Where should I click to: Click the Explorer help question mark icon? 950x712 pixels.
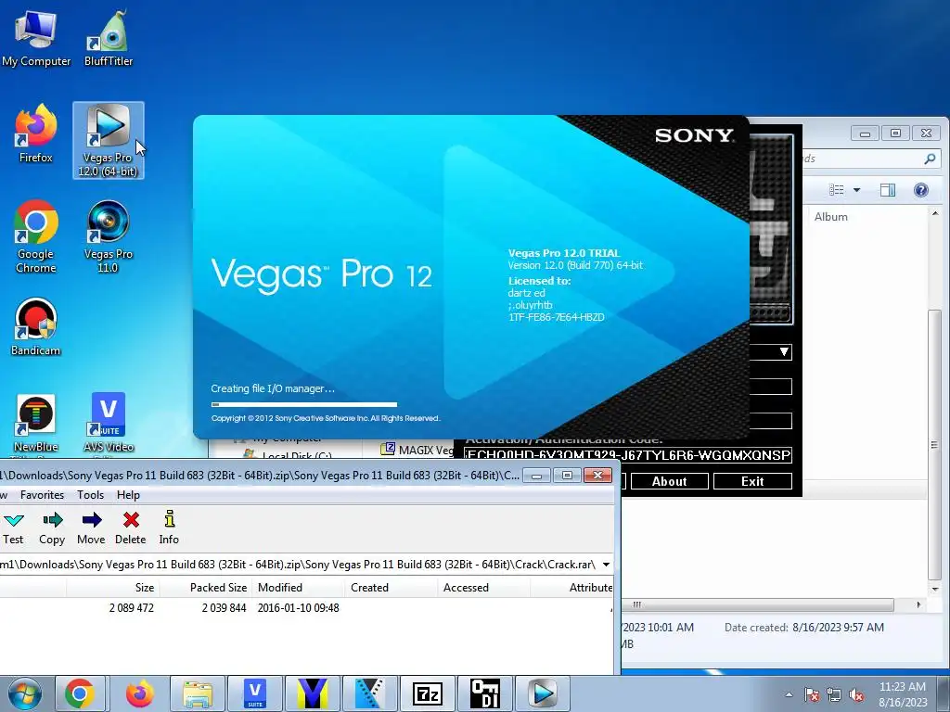(921, 190)
